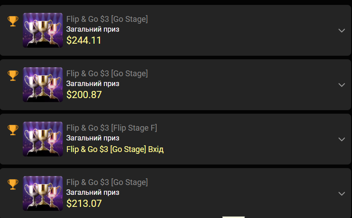Click the trophy icon beside the $200.87 prize
Viewport: 352px width, 218px height.
click(13, 76)
